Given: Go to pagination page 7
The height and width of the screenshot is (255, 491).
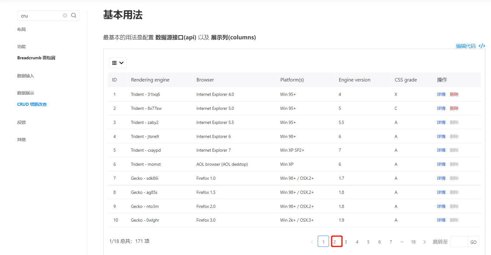Looking at the screenshot, I should pos(391,242).
